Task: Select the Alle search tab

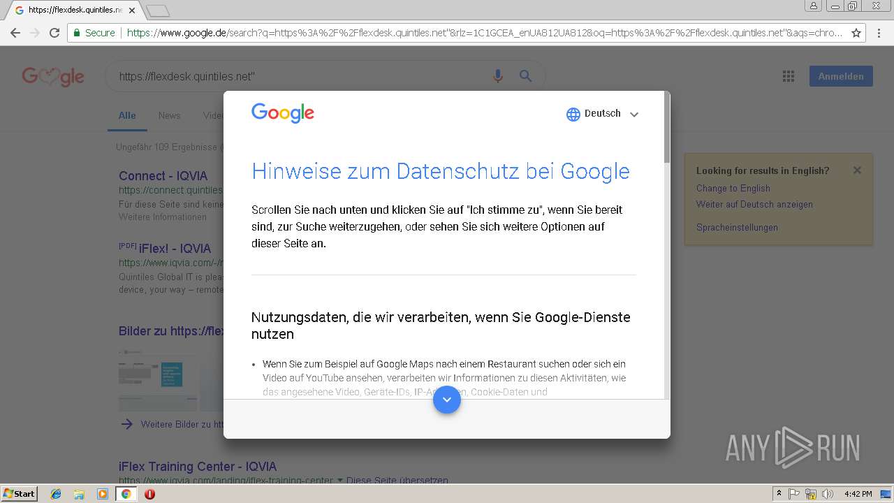Action: point(127,116)
